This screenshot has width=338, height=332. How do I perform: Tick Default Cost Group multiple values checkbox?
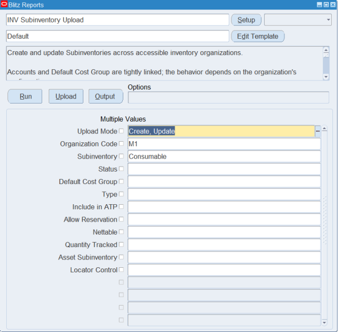121,181
